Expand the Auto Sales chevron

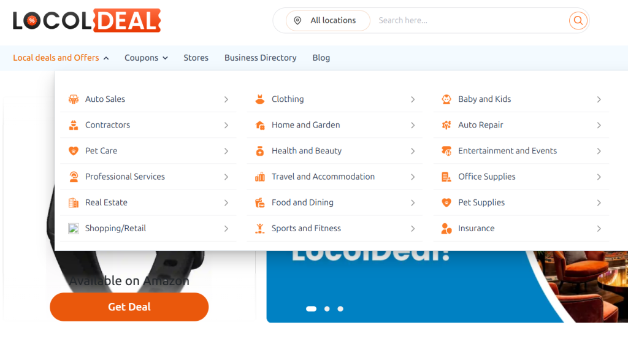[x=226, y=99]
